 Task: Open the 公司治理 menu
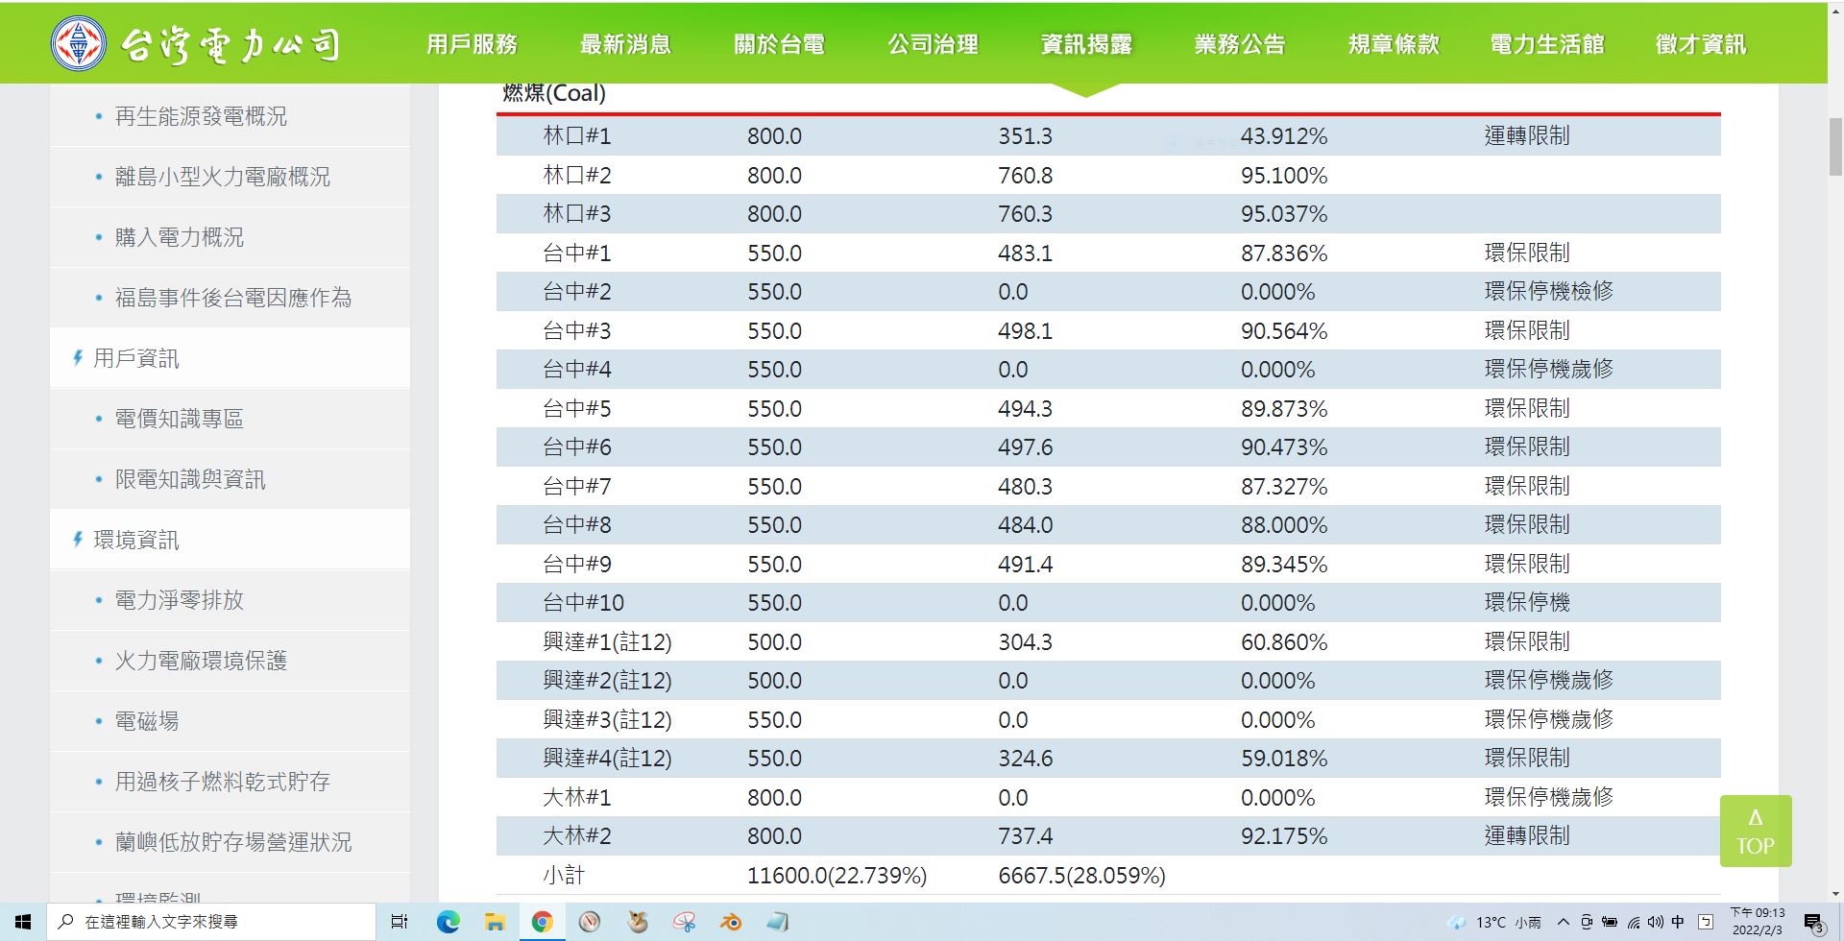tap(933, 44)
